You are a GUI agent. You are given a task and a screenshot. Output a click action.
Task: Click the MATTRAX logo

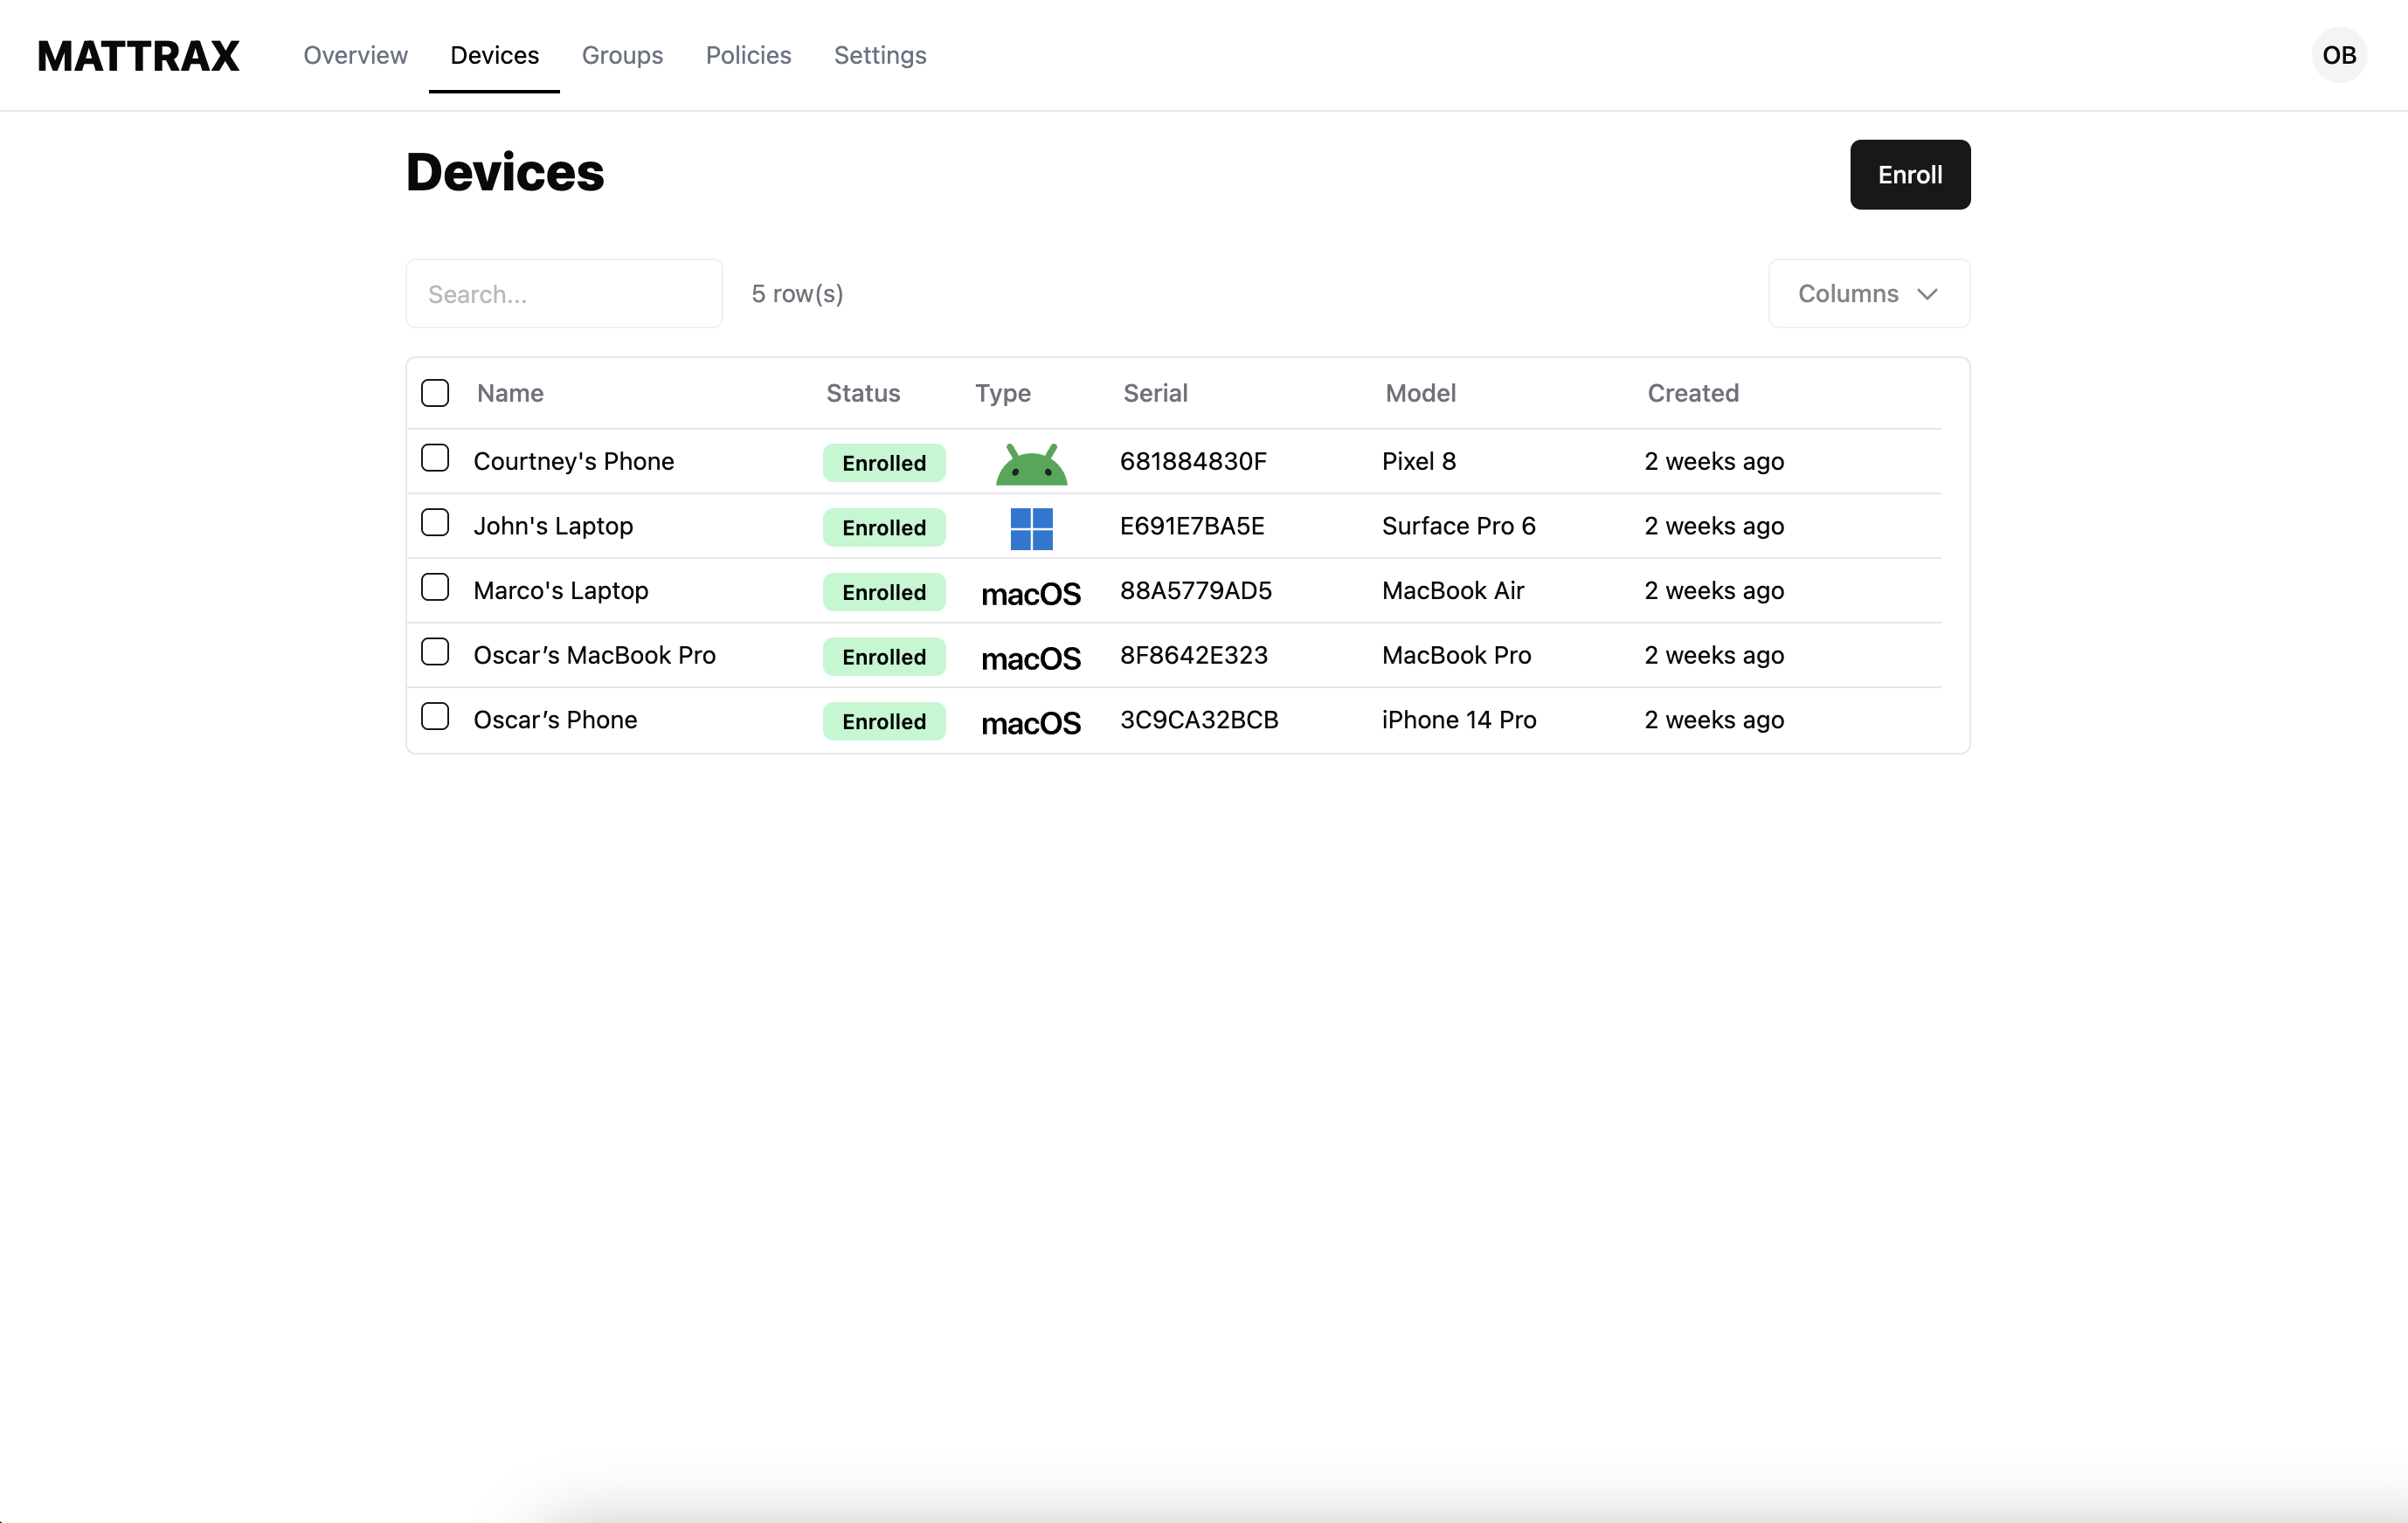[x=138, y=56]
